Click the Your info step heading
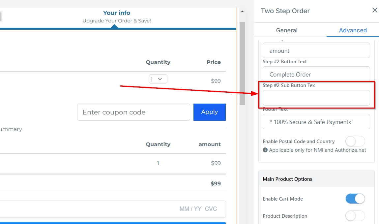Viewport: 379px width, 224px height. pos(117,13)
